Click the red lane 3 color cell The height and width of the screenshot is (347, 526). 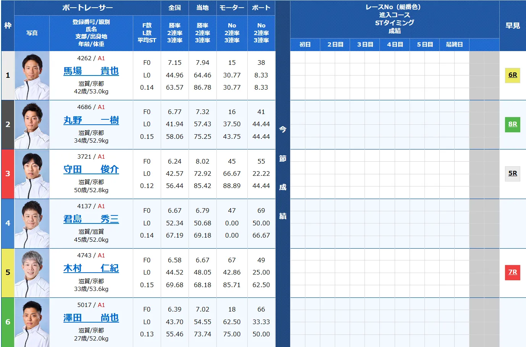click(x=8, y=174)
